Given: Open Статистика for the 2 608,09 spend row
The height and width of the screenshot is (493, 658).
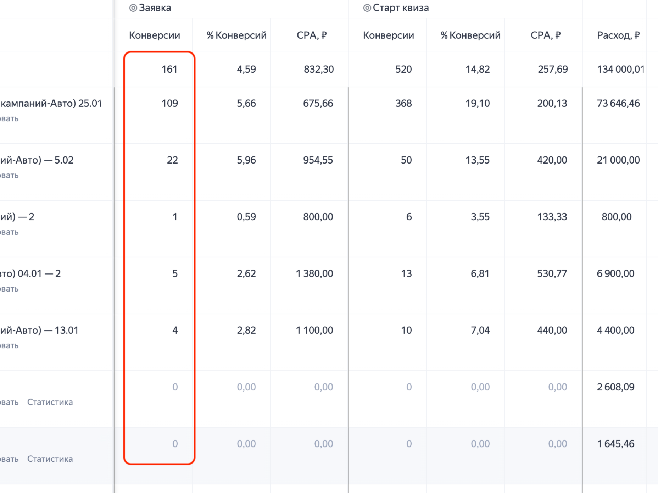Looking at the screenshot, I should [50, 402].
